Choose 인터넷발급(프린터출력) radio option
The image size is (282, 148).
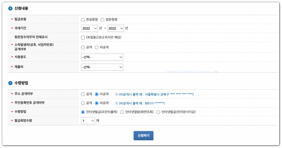pos(83,112)
